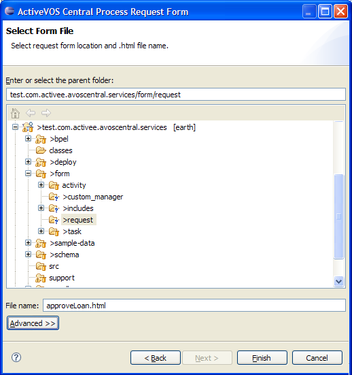Expand the sample-data folder node

click(28, 243)
